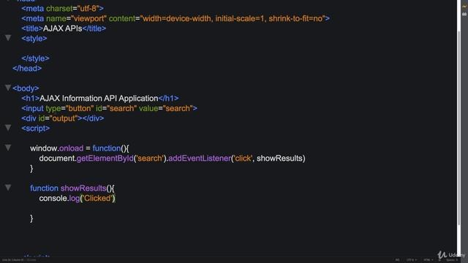Click the 'search' string in getElementById
This screenshot has height=263, width=468.
click(150, 159)
